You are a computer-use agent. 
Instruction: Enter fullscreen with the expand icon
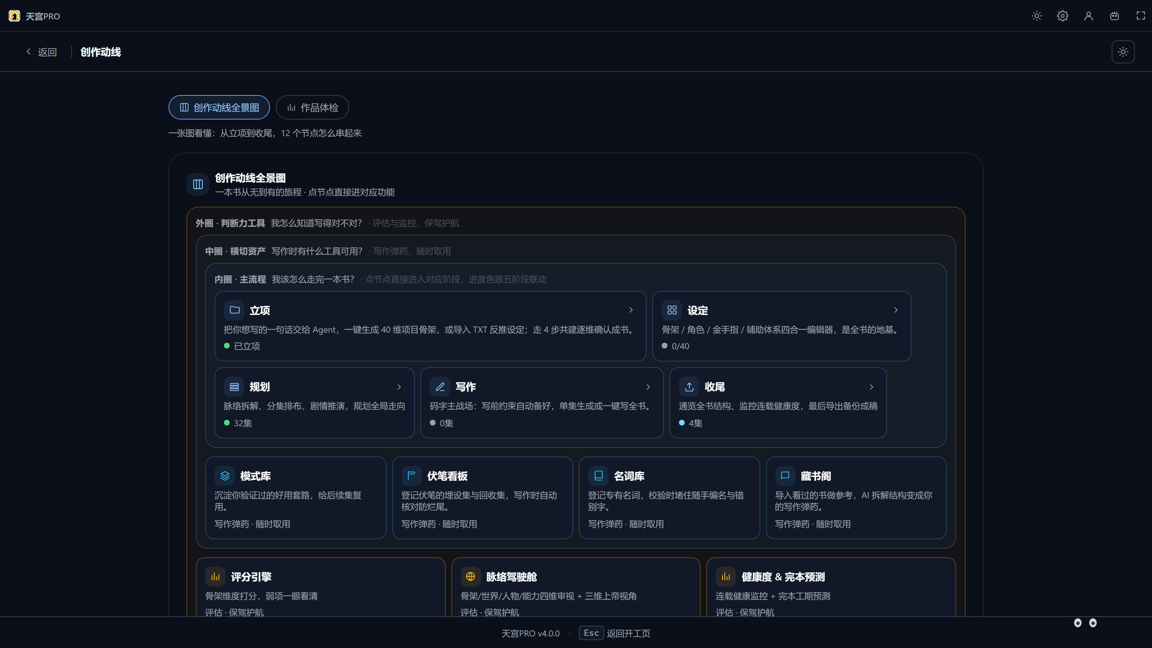tap(1140, 16)
